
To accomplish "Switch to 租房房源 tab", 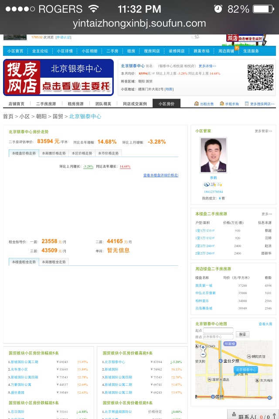I will click(x=75, y=104).
